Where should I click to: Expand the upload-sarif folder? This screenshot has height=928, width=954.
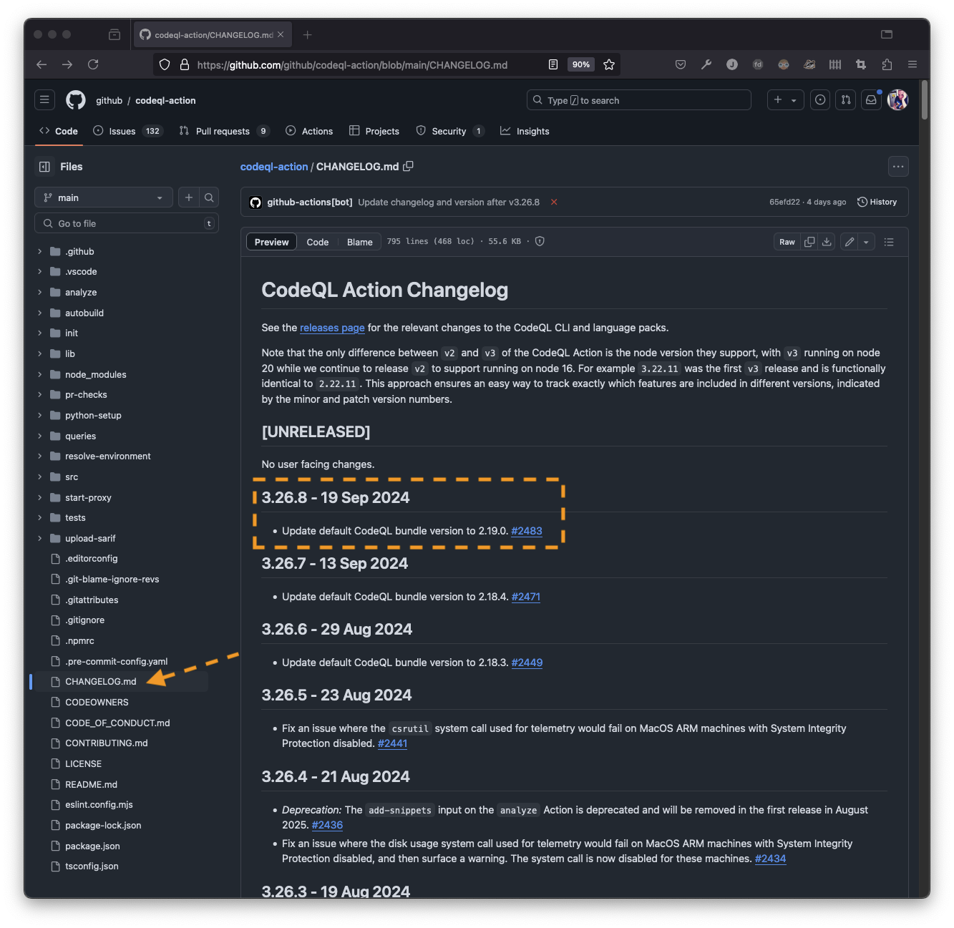tap(40, 539)
